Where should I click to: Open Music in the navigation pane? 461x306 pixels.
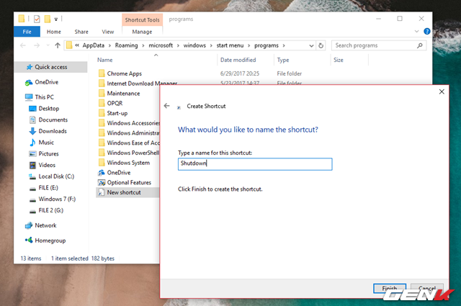coord(46,143)
